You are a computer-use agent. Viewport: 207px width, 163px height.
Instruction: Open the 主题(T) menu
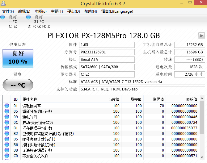(57, 11)
